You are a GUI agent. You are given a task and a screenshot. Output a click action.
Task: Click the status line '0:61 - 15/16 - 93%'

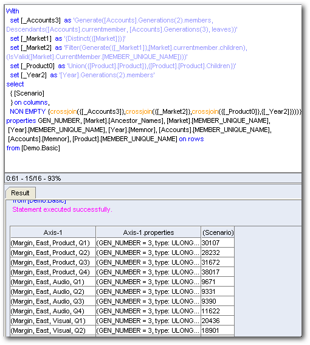(33, 178)
